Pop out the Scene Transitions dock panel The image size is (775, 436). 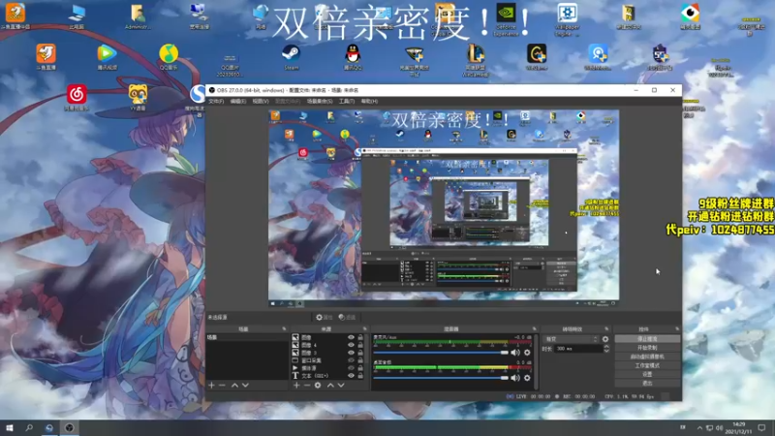(x=606, y=328)
